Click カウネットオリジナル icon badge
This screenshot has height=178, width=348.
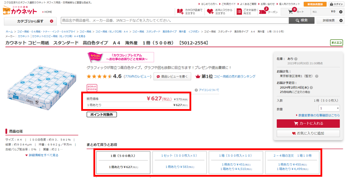tap(92, 88)
